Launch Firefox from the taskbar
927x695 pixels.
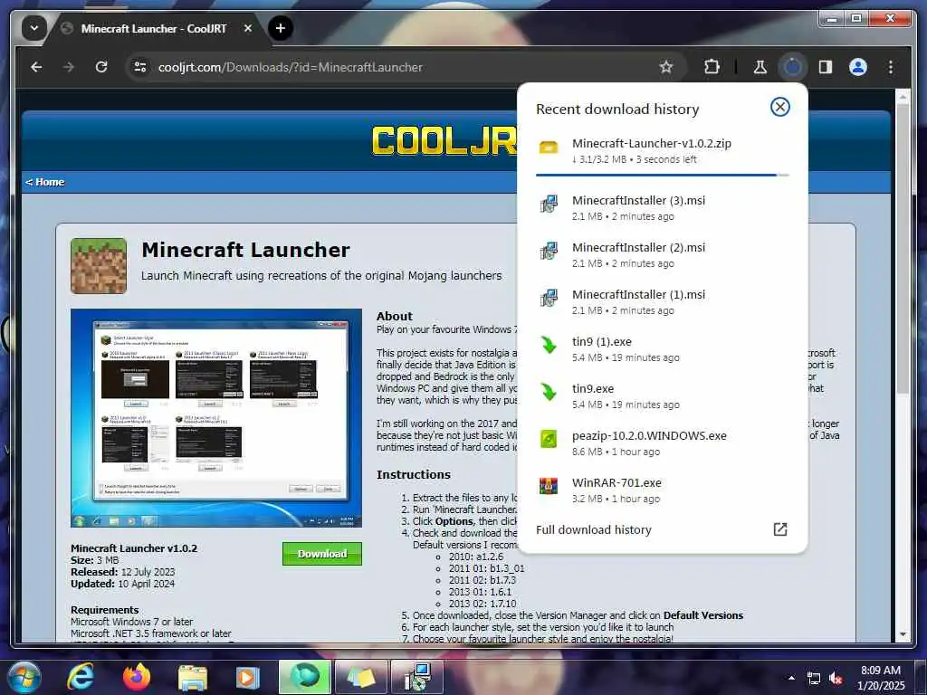pos(136,677)
